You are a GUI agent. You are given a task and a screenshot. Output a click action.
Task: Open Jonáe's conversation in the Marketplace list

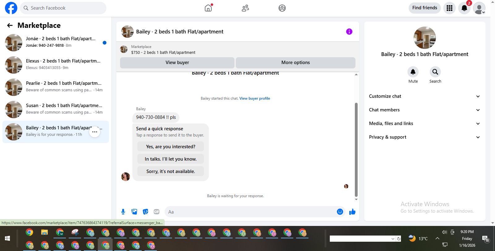click(x=56, y=43)
